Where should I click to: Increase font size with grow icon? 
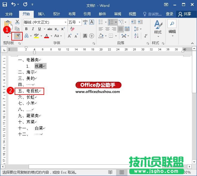tap(70, 36)
